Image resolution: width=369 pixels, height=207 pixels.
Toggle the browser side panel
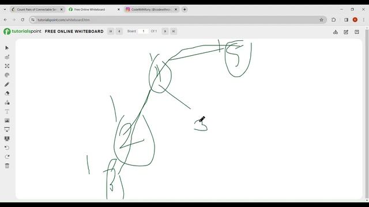pos(346,20)
